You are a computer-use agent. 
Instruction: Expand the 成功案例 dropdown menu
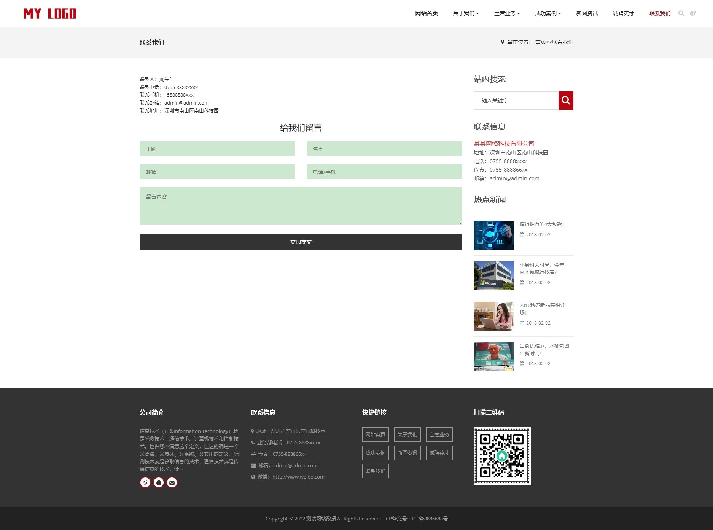(x=548, y=13)
